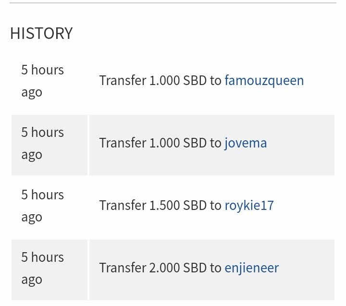Click the horizontal divider above HISTORY
This screenshot has height=306, width=346.
point(173,3)
